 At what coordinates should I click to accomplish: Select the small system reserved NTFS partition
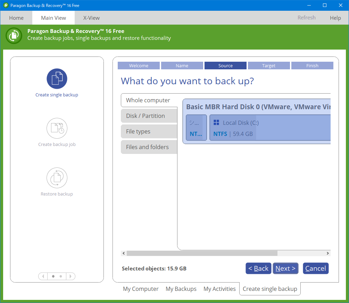click(196, 128)
